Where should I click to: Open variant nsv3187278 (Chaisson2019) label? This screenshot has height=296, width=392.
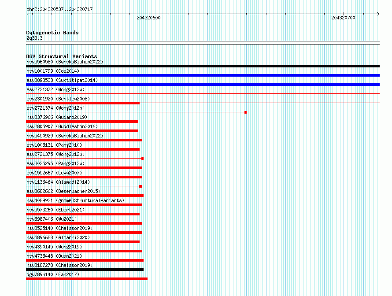click(x=59, y=265)
